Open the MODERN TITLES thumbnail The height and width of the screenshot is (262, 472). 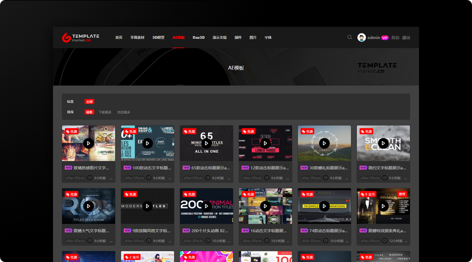coord(147,206)
